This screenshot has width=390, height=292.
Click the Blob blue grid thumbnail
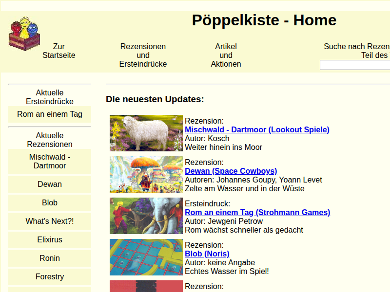click(x=146, y=257)
